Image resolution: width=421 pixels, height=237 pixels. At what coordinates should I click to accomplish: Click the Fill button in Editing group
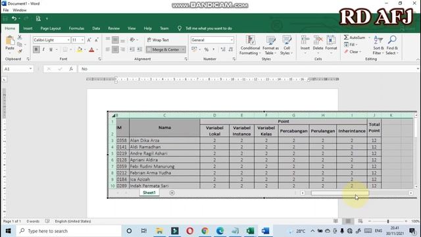pos(351,45)
